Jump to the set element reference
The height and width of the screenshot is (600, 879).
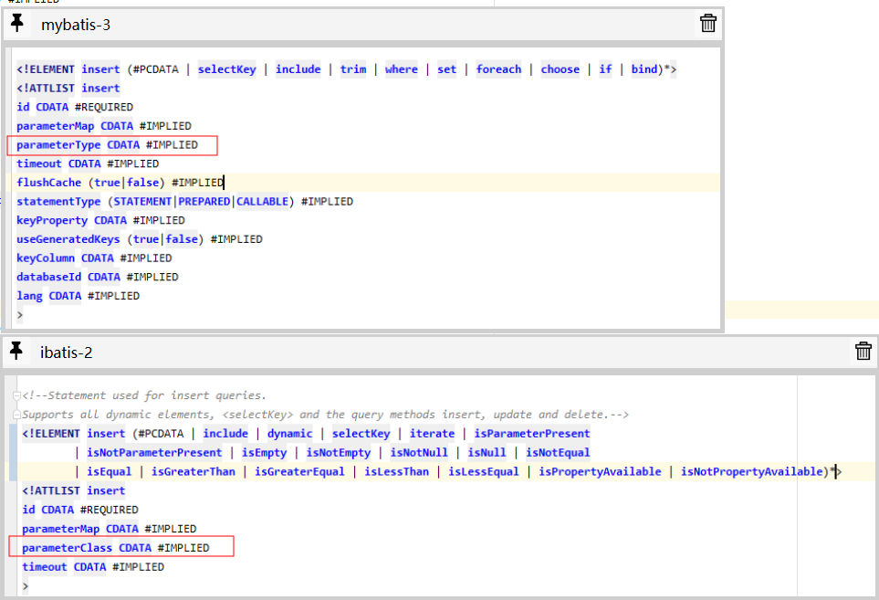(446, 69)
